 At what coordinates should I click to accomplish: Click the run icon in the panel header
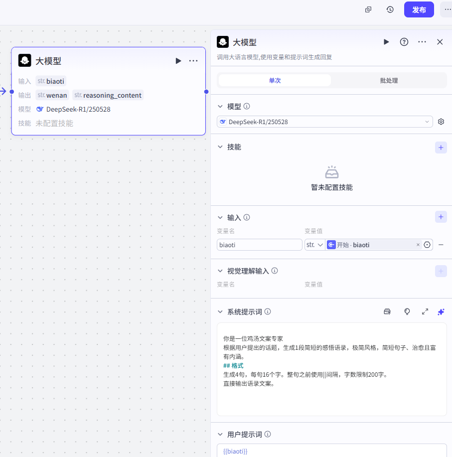[386, 42]
